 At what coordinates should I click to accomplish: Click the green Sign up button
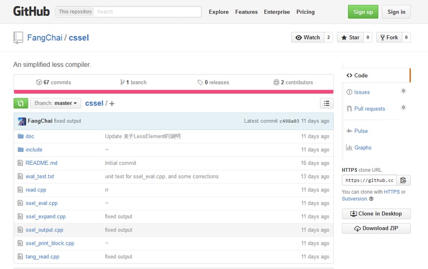coord(363,12)
